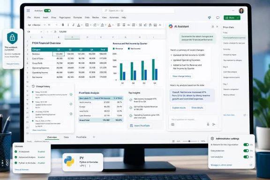Click the microphone icon in AI Assistant
270x180 pixels.
[208, 124]
